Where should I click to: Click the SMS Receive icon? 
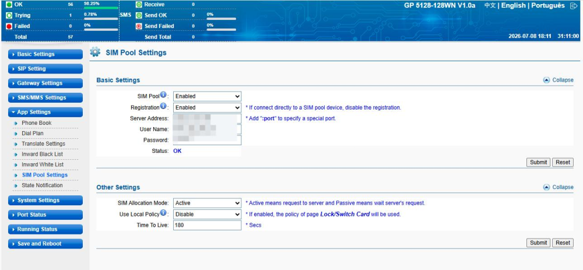(139, 5)
